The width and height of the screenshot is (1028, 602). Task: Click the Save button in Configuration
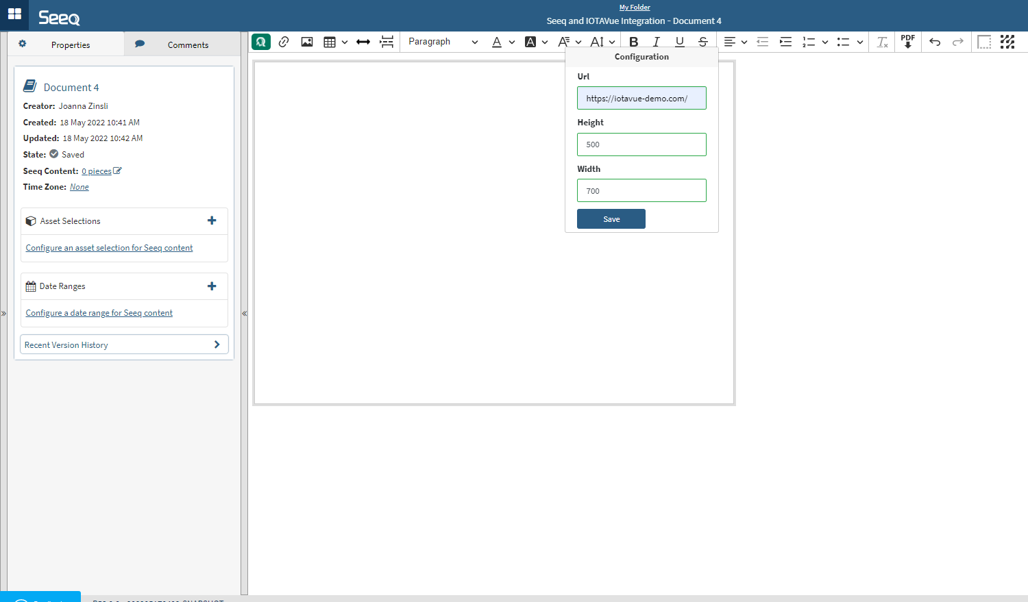coord(611,219)
